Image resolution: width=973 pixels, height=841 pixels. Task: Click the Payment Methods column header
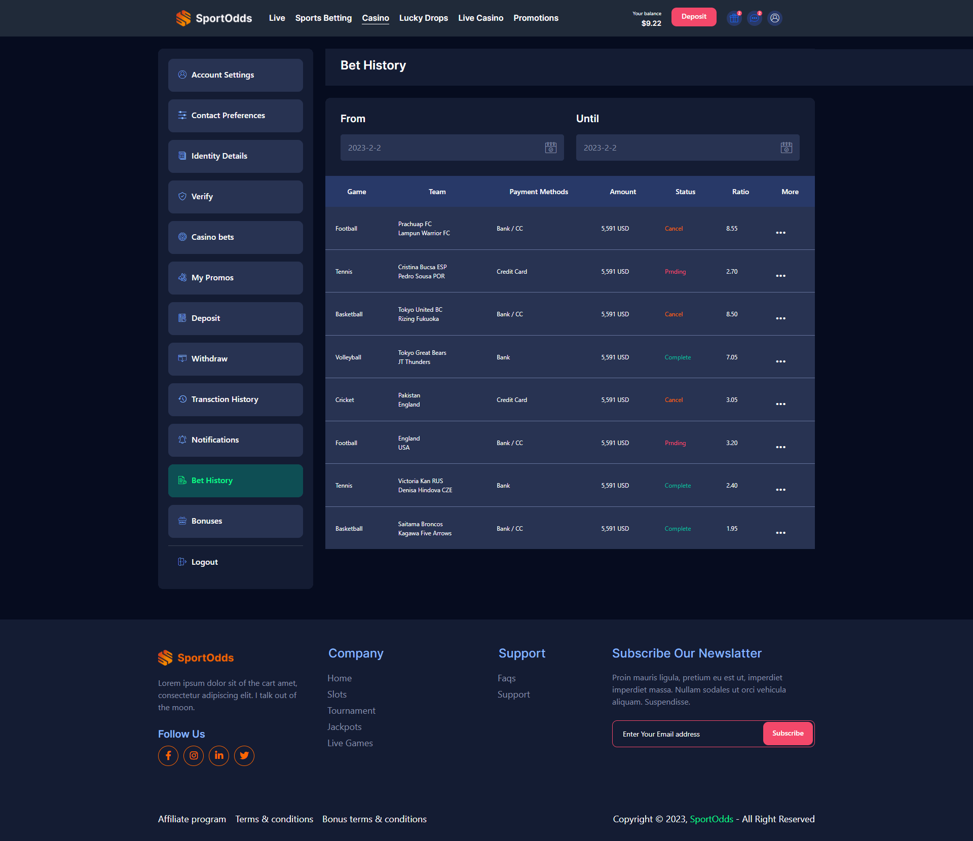click(x=539, y=192)
